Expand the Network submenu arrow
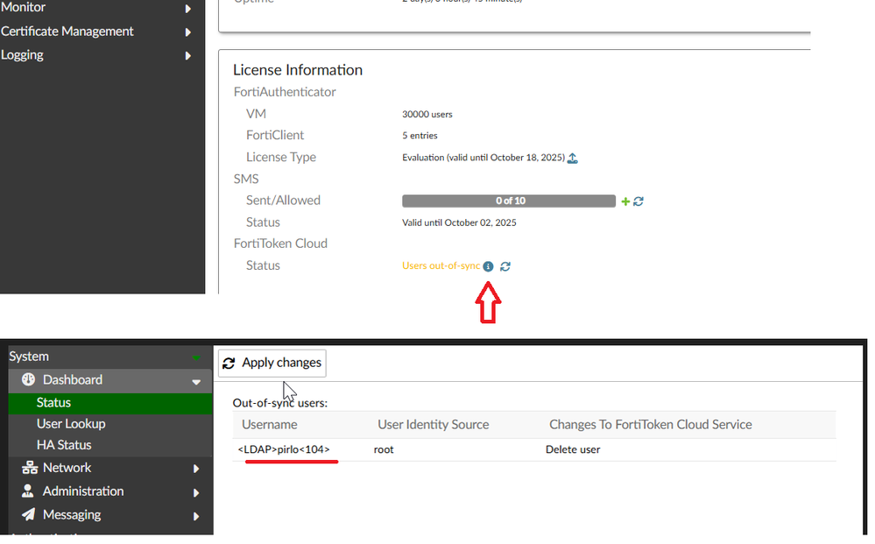Screen dimensions: 875x544 [196, 469]
